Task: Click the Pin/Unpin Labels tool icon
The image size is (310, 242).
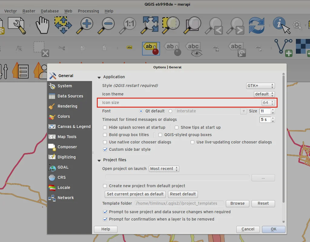Action: pyautogui.click(x=151, y=48)
